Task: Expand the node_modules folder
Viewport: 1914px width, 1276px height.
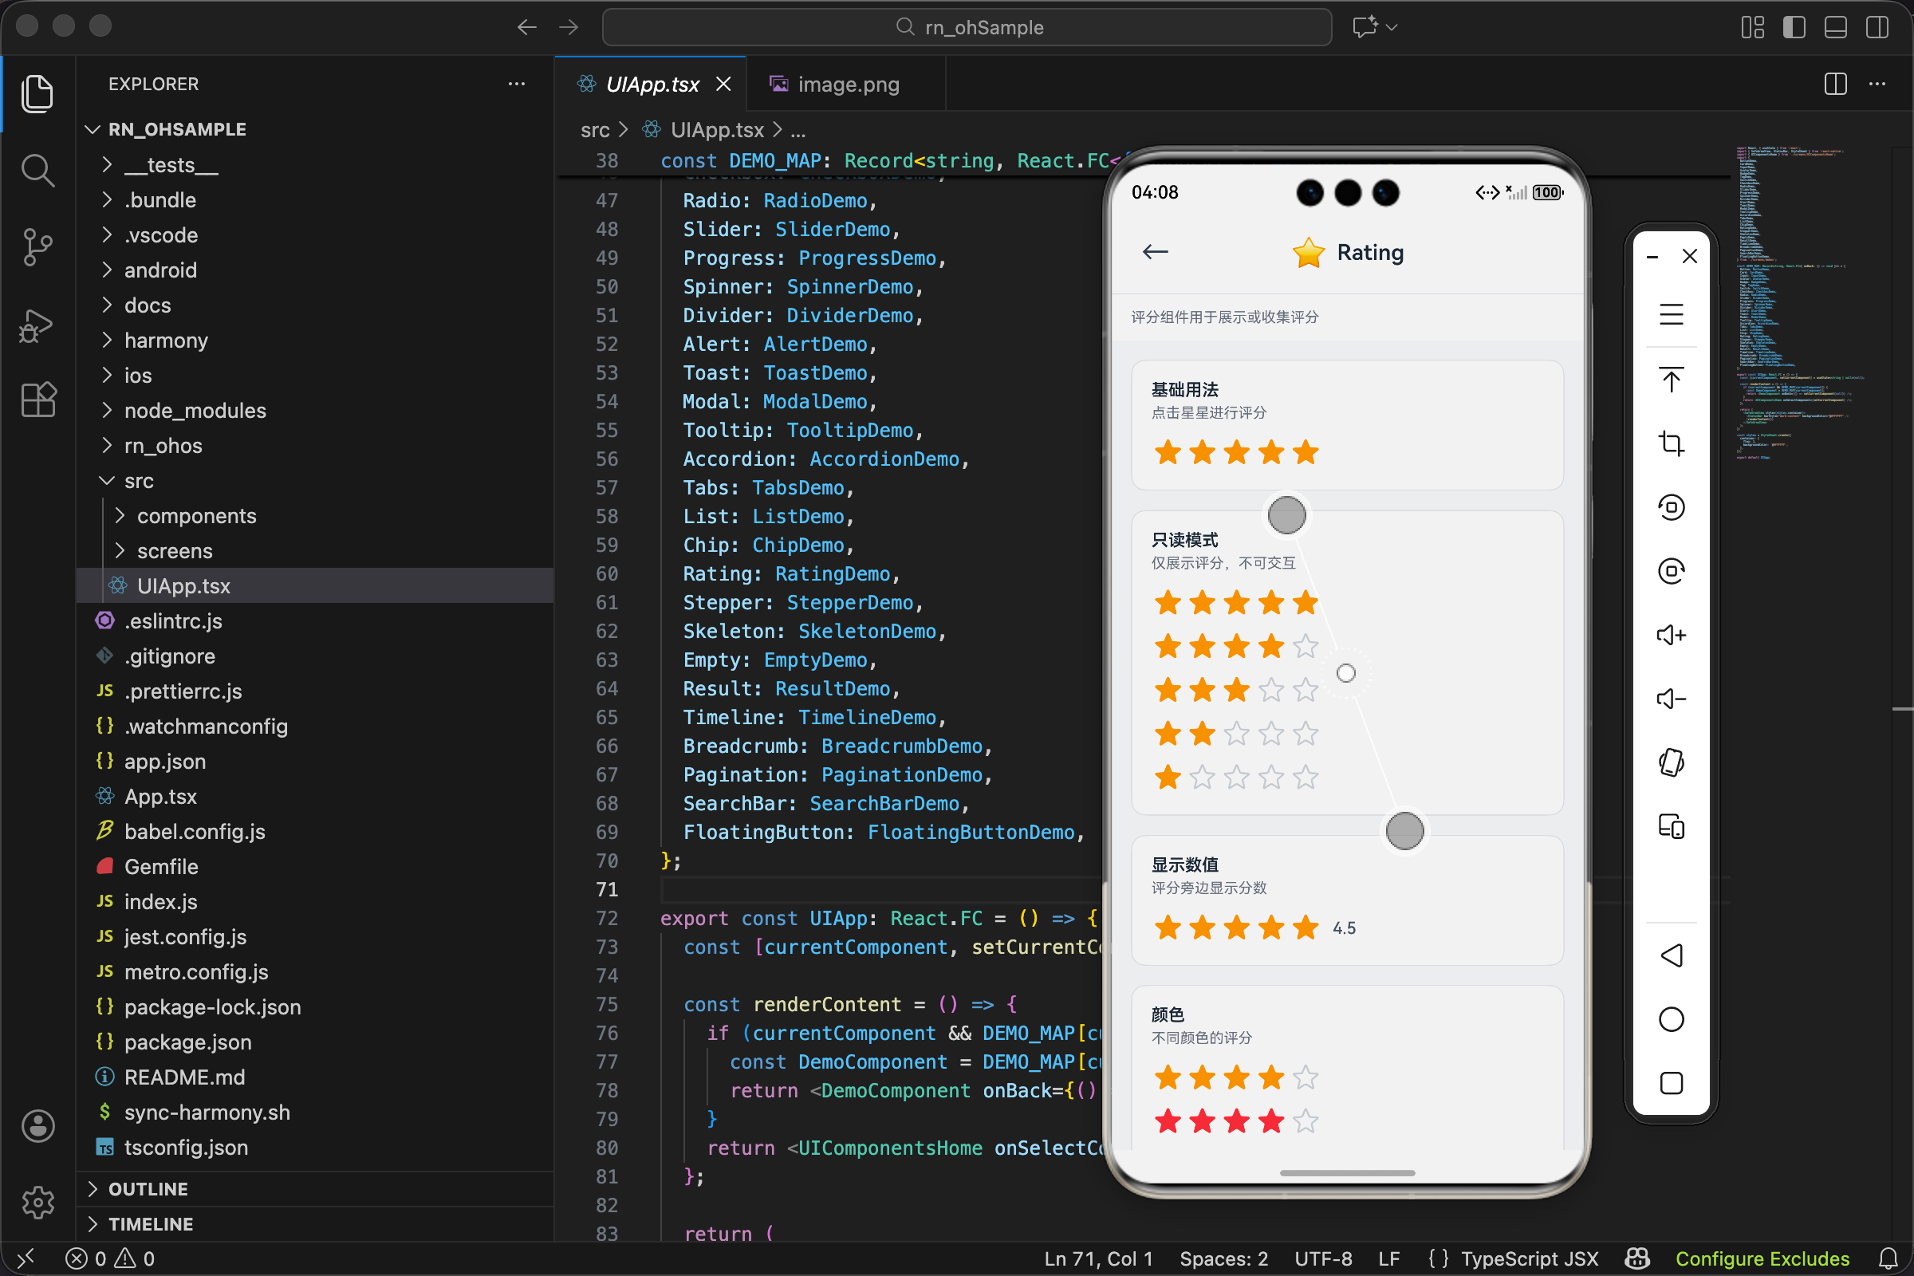Action: [x=195, y=410]
